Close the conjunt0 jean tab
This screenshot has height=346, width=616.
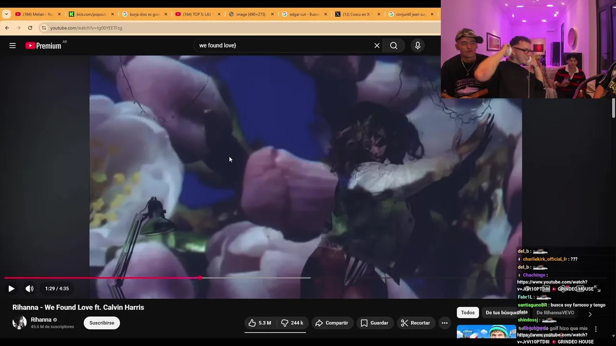[432, 14]
